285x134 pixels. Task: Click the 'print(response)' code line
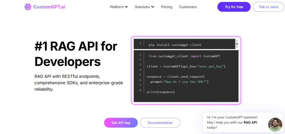(161, 92)
